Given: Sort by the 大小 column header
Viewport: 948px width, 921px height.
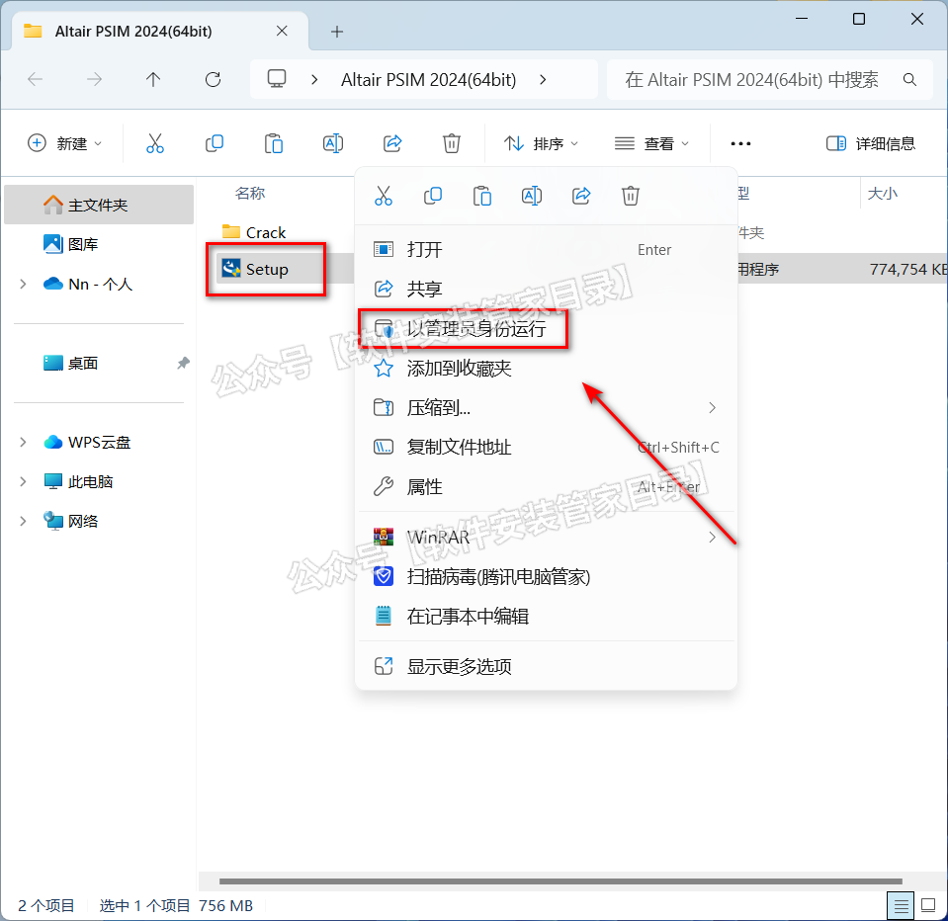Looking at the screenshot, I should coord(882,194).
